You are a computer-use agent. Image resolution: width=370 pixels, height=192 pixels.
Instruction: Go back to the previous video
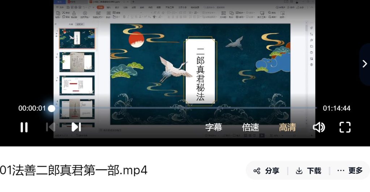click(x=50, y=127)
